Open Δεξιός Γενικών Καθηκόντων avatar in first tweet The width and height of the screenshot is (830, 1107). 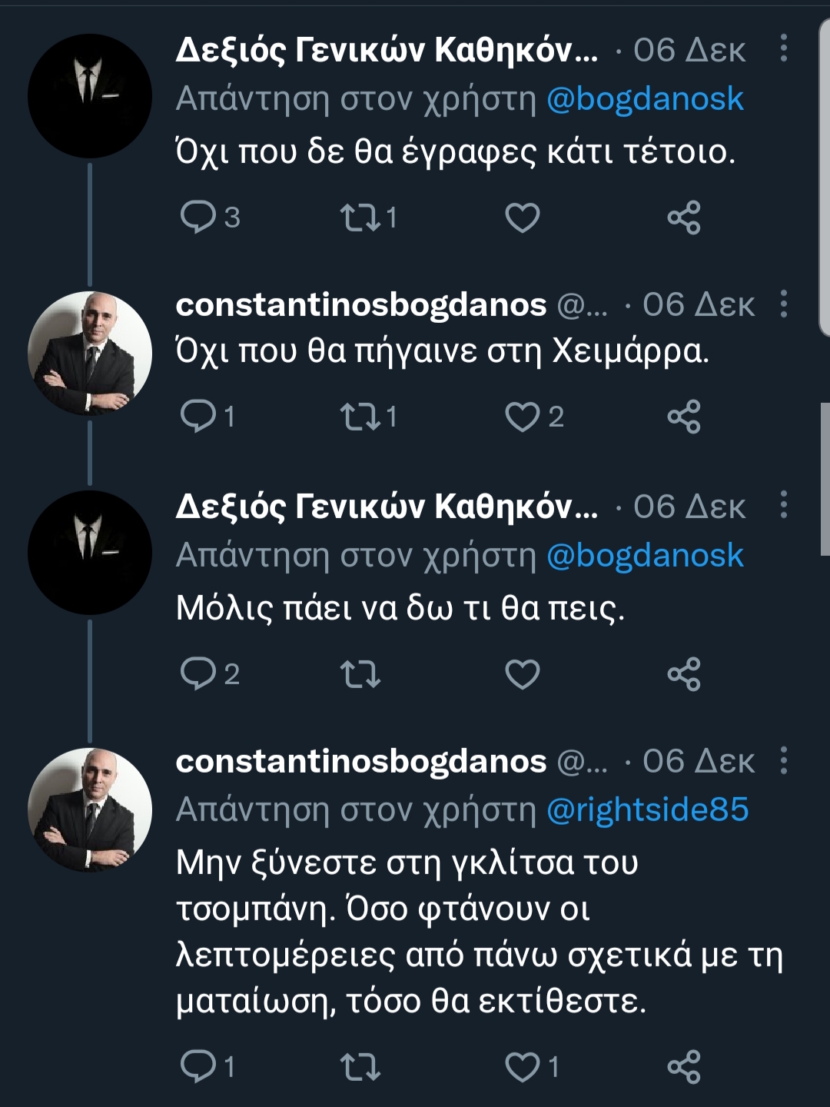click(90, 96)
